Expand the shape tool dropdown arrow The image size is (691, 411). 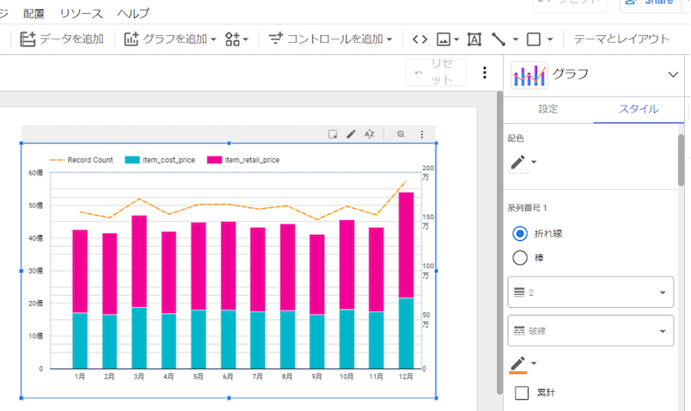(550, 40)
